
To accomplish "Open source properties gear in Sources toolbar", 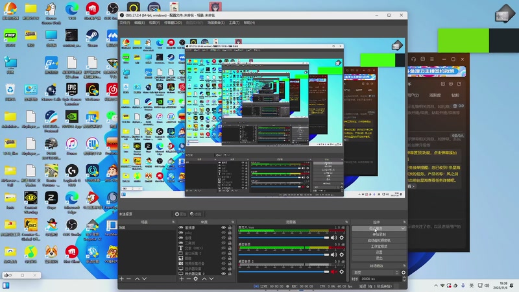I will (x=196, y=279).
